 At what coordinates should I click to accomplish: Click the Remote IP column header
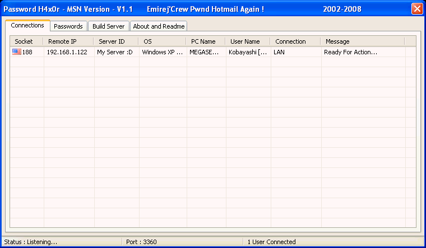tap(68, 41)
